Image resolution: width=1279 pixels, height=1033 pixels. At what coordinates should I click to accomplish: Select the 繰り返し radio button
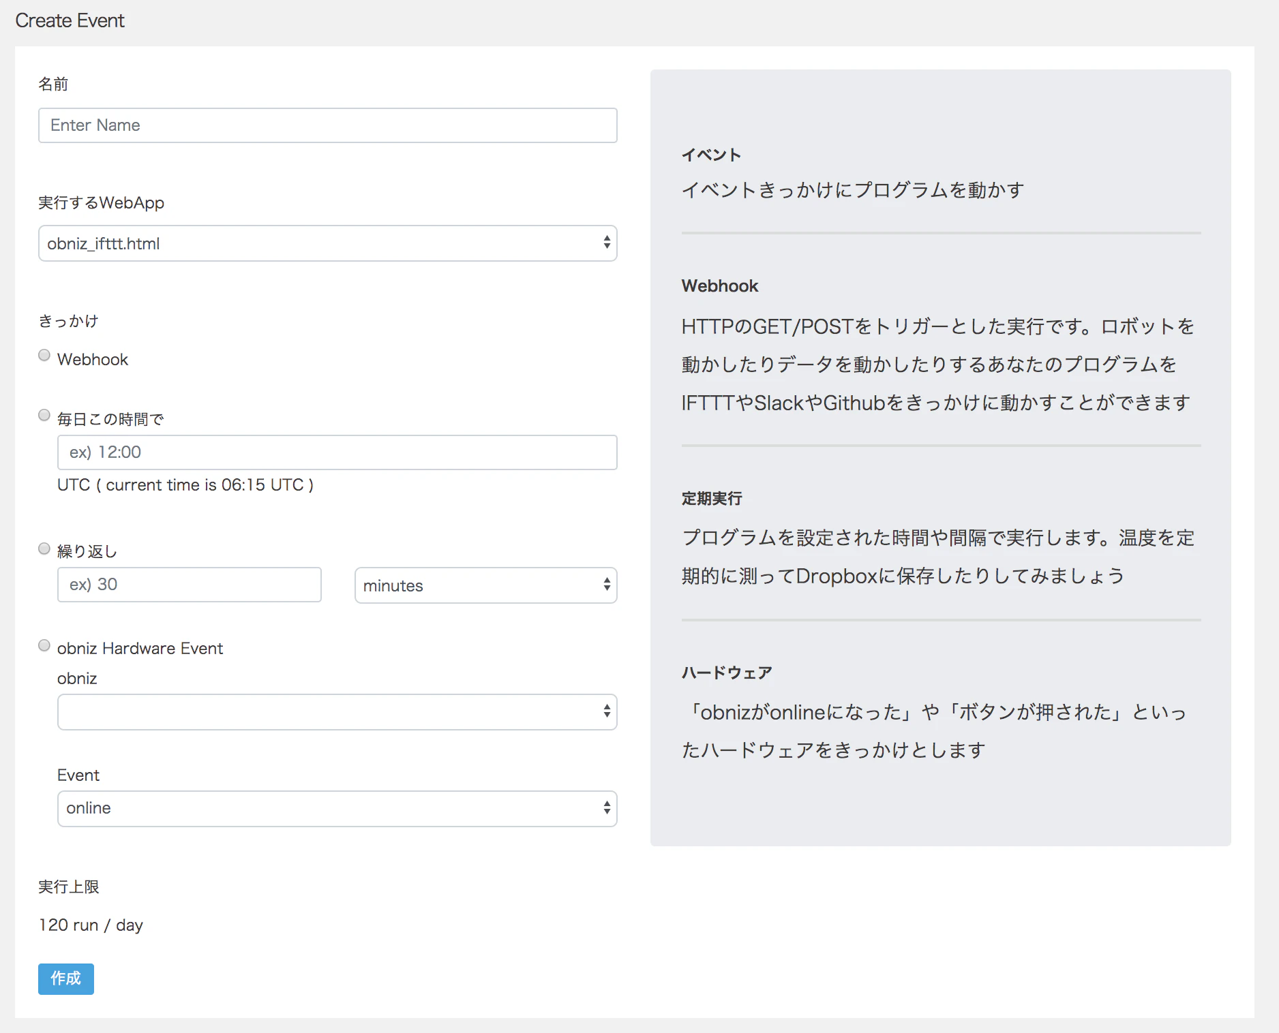[x=44, y=549]
